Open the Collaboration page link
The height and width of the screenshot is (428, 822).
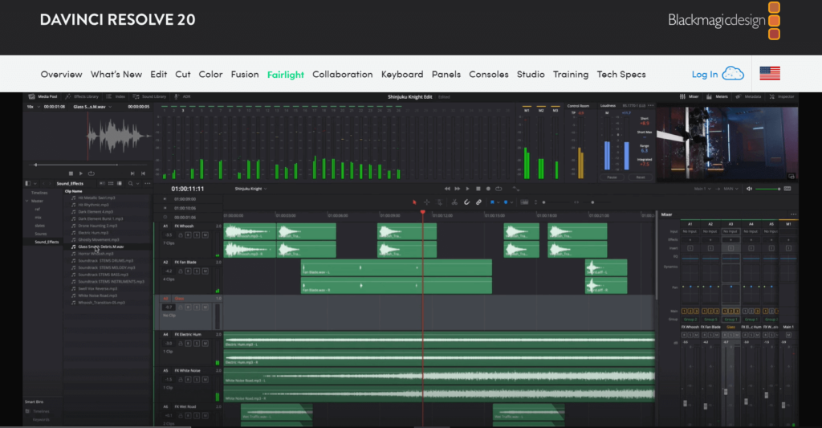point(342,75)
